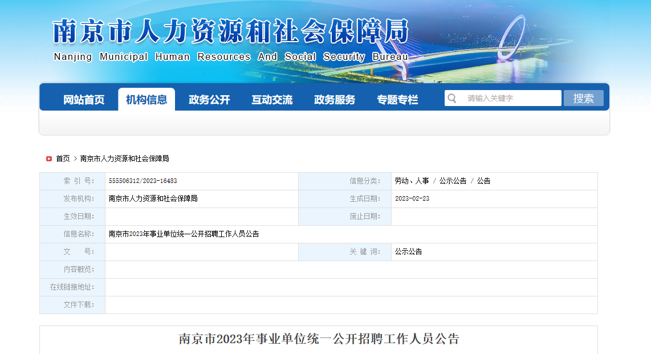Click the magnifying glass search icon
This screenshot has height=354, width=651.
452,98
